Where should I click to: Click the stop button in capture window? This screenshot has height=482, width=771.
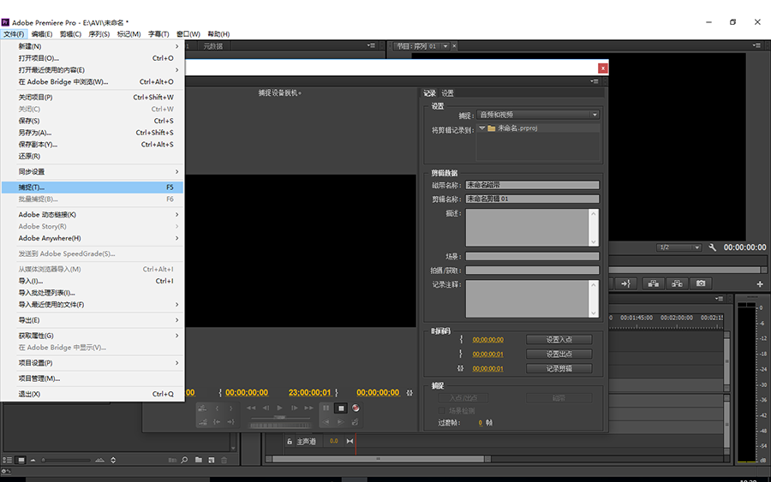[x=341, y=408]
